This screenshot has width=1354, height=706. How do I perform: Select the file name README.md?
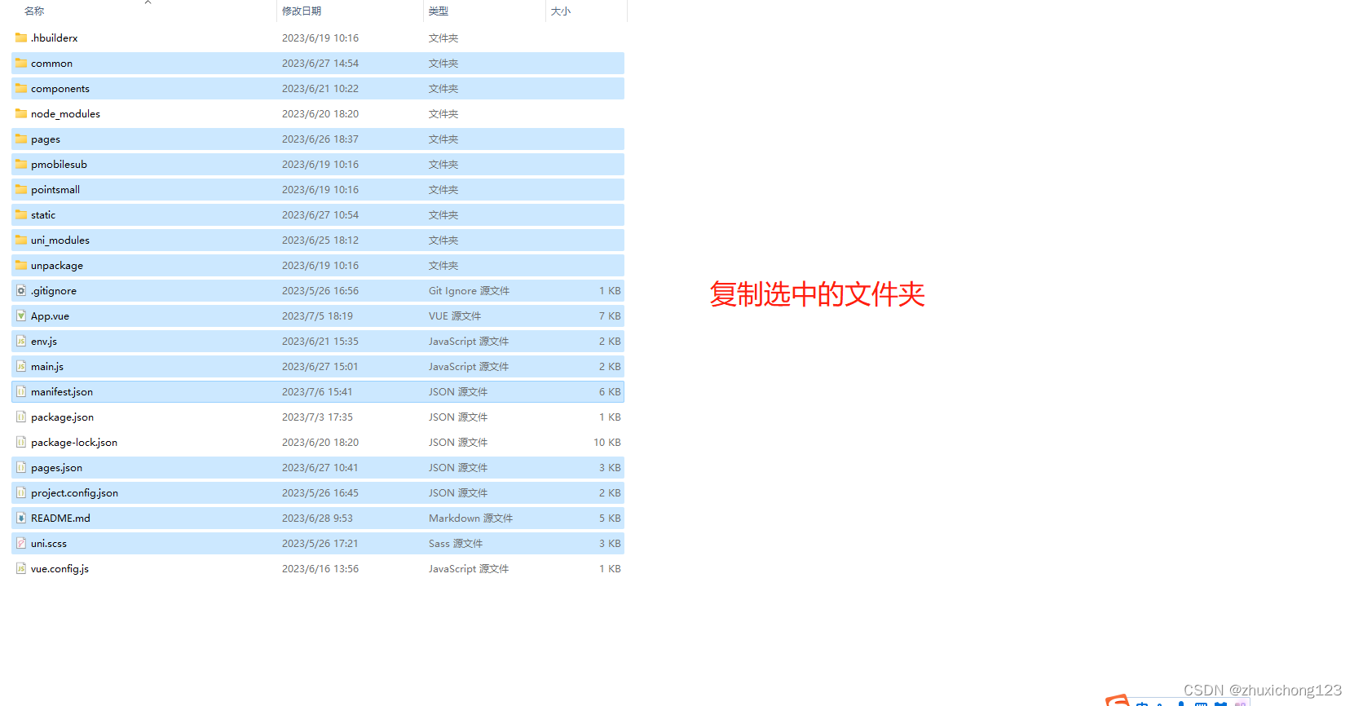pos(60,518)
